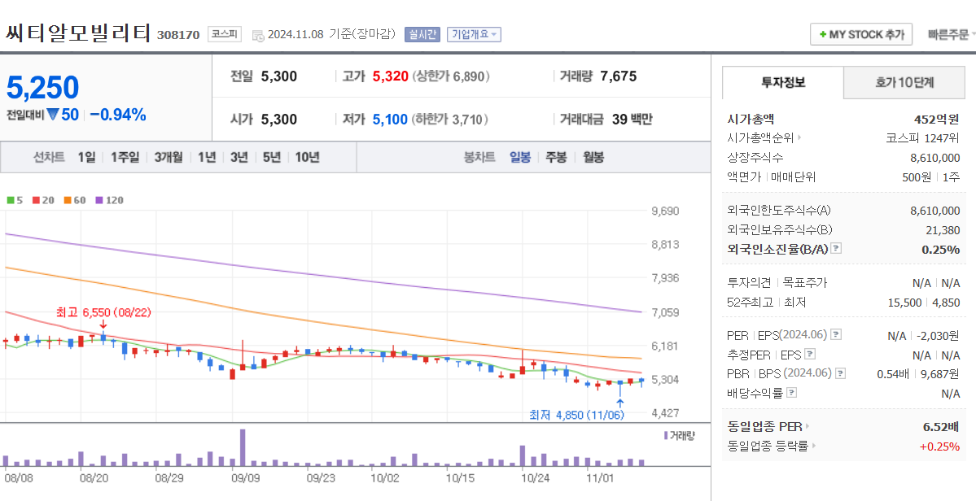Click the 7,059 price axis label
This screenshot has height=501, width=976.
[x=665, y=312]
